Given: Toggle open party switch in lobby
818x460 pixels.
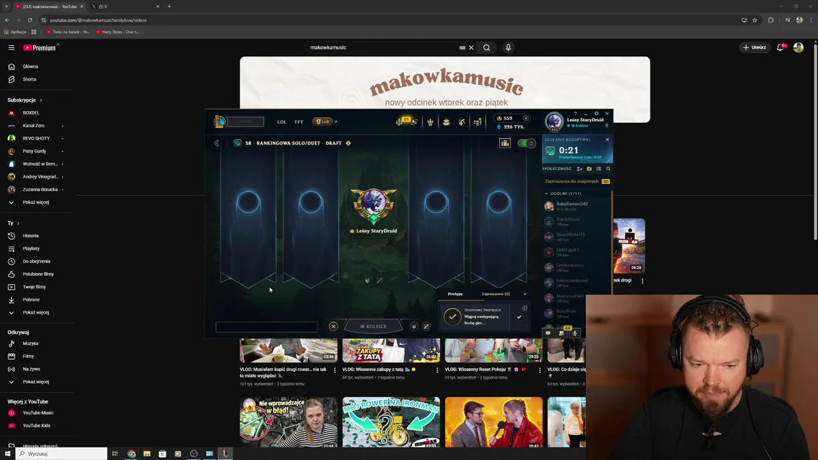Looking at the screenshot, I should tap(526, 143).
